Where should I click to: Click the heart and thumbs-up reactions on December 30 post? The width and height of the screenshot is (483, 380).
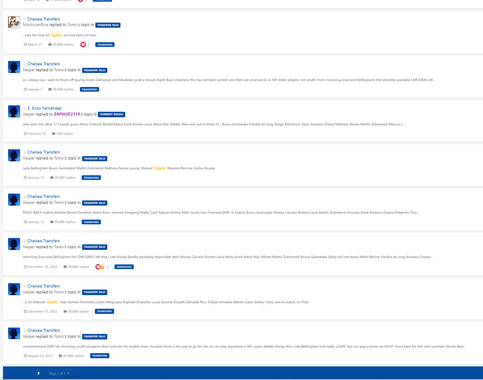click(100, 267)
